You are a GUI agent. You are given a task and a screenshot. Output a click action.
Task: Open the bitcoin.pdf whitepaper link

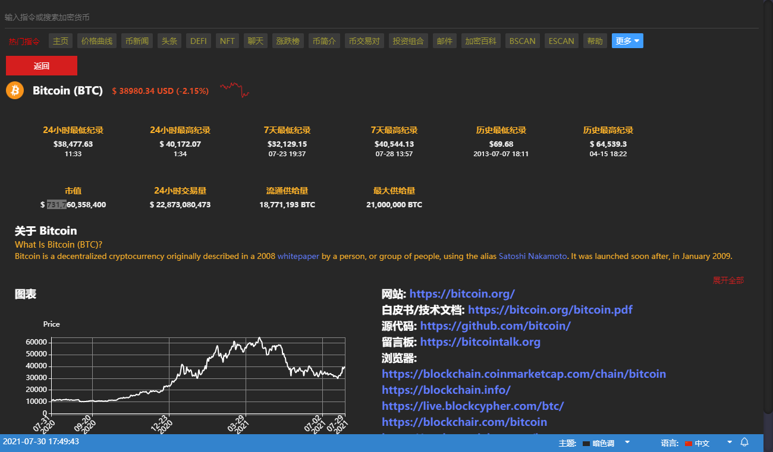[x=550, y=309]
